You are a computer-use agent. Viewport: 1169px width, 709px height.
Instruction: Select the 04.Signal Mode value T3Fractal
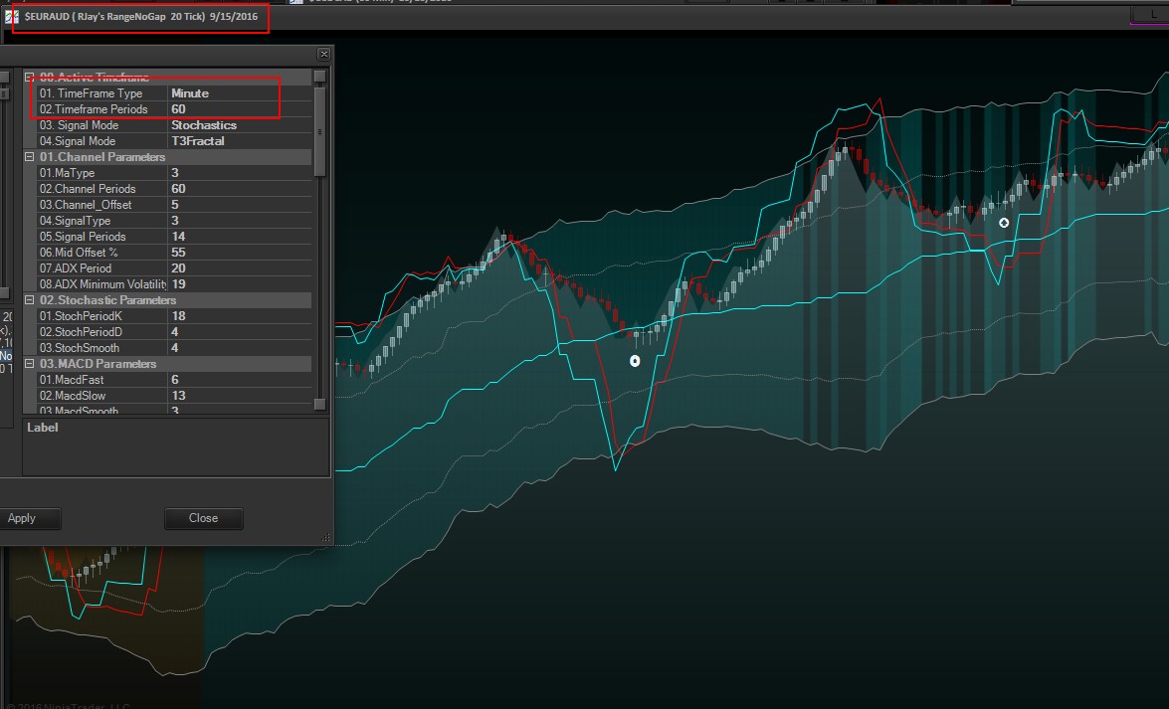[x=240, y=141]
